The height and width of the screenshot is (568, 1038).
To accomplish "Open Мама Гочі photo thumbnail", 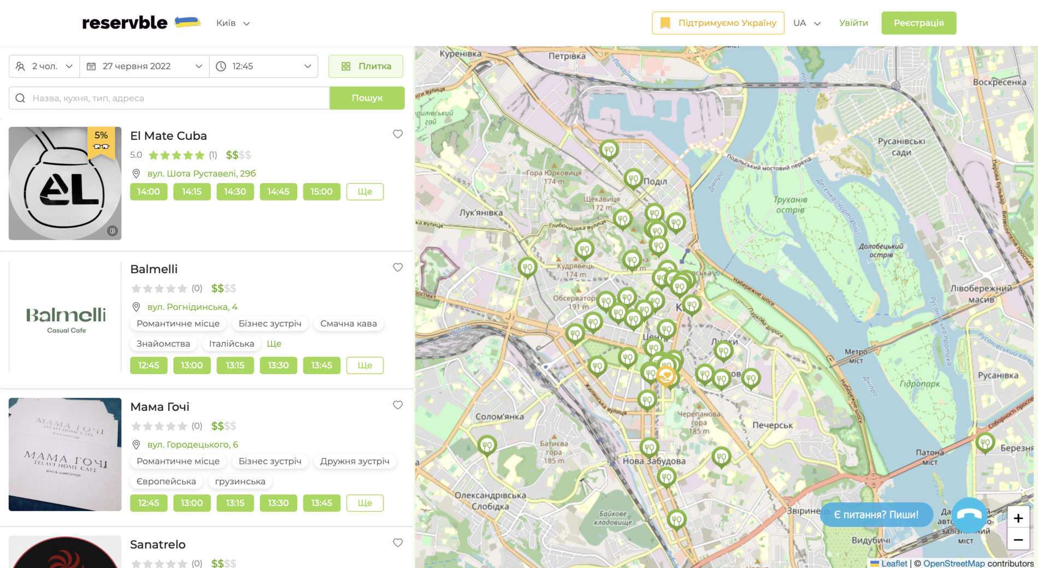I will coord(65,454).
